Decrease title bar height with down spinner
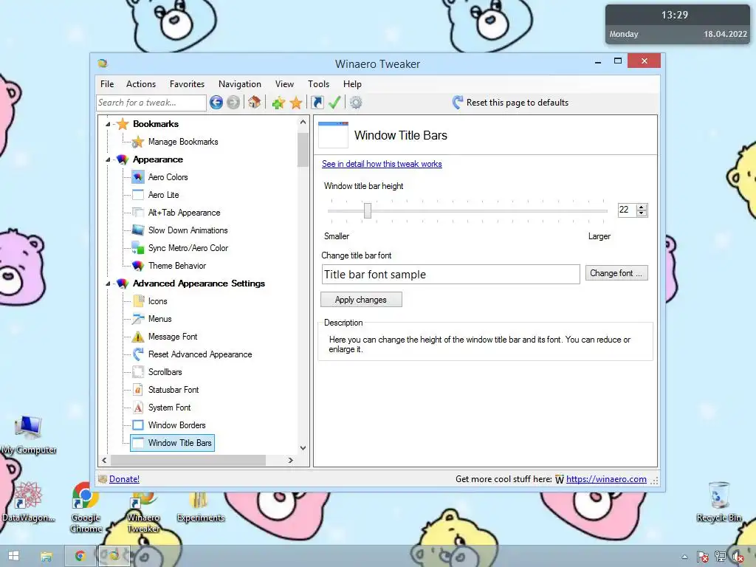756x567 pixels. (642, 213)
